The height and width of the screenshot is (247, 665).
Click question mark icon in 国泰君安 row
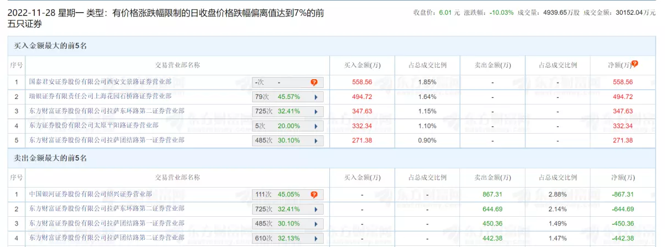[x=314, y=83]
